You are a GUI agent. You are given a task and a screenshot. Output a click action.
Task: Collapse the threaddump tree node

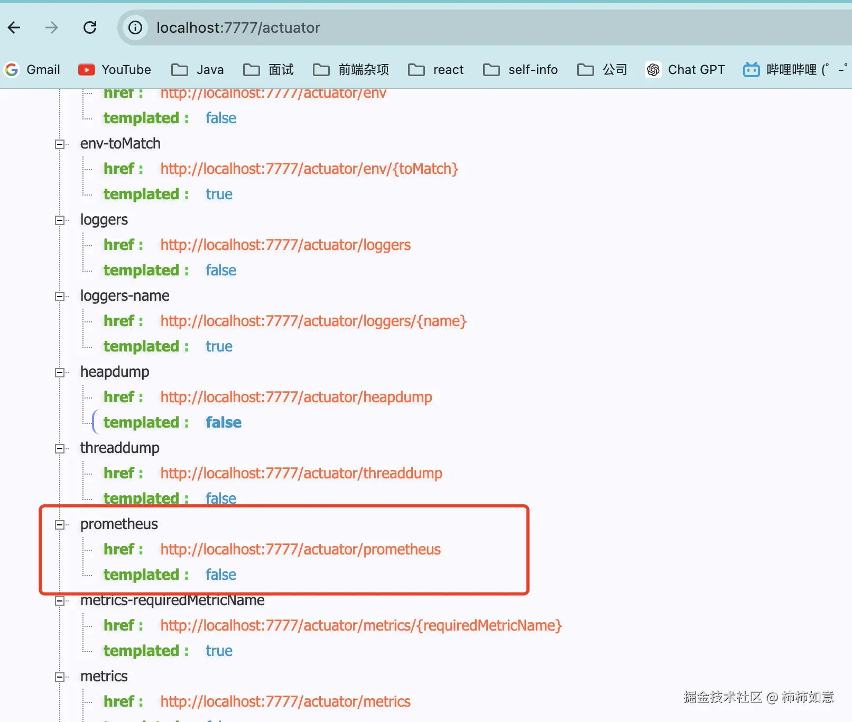pyautogui.click(x=60, y=449)
